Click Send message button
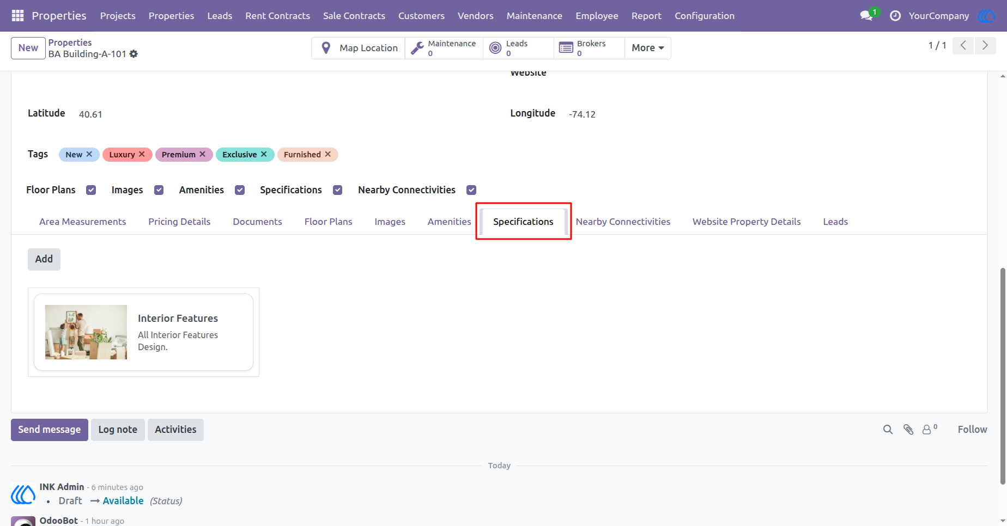Viewport: 1007px width, 526px height. tap(50, 430)
